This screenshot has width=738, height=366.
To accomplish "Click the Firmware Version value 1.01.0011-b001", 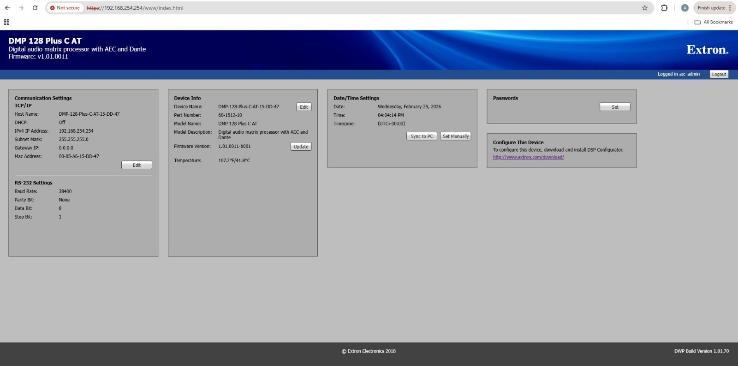I will tap(234, 146).
